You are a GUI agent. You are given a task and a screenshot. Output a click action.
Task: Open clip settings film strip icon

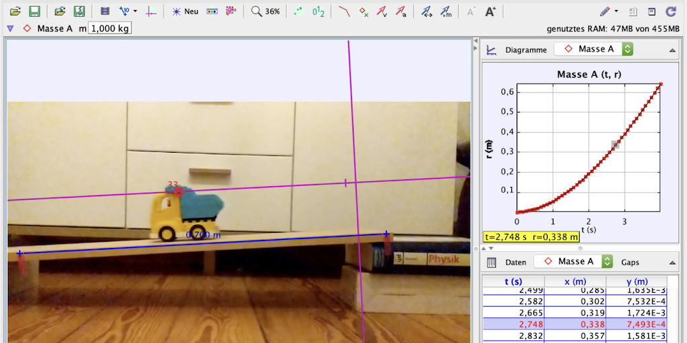(x=105, y=11)
